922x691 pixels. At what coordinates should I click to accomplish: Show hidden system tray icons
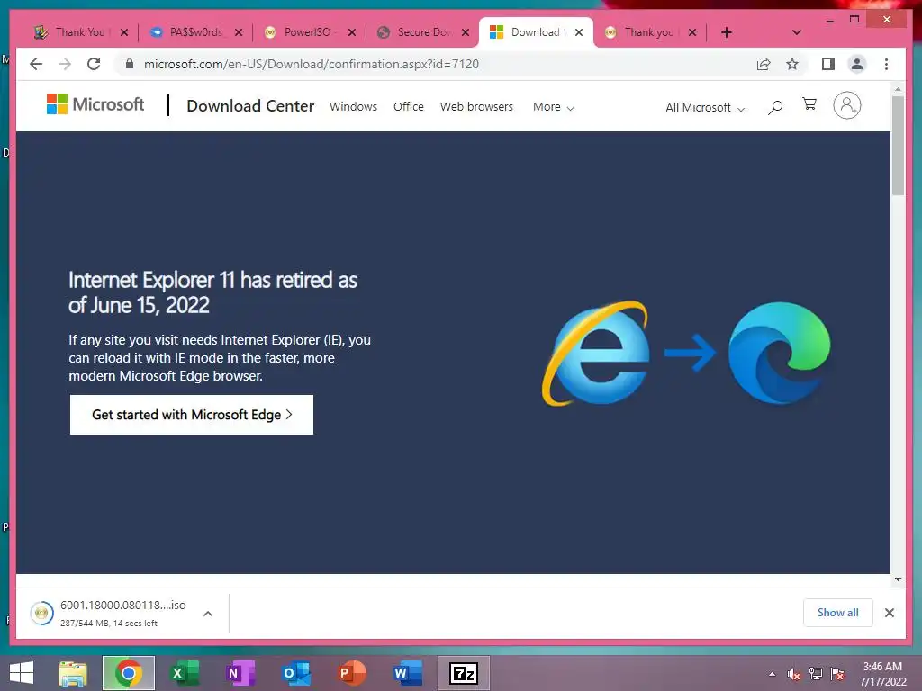(x=772, y=674)
